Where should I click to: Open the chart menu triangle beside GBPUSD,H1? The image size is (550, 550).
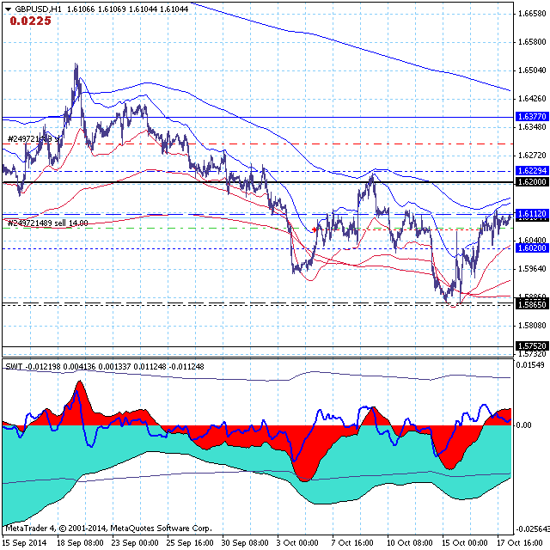pyautogui.click(x=8, y=9)
